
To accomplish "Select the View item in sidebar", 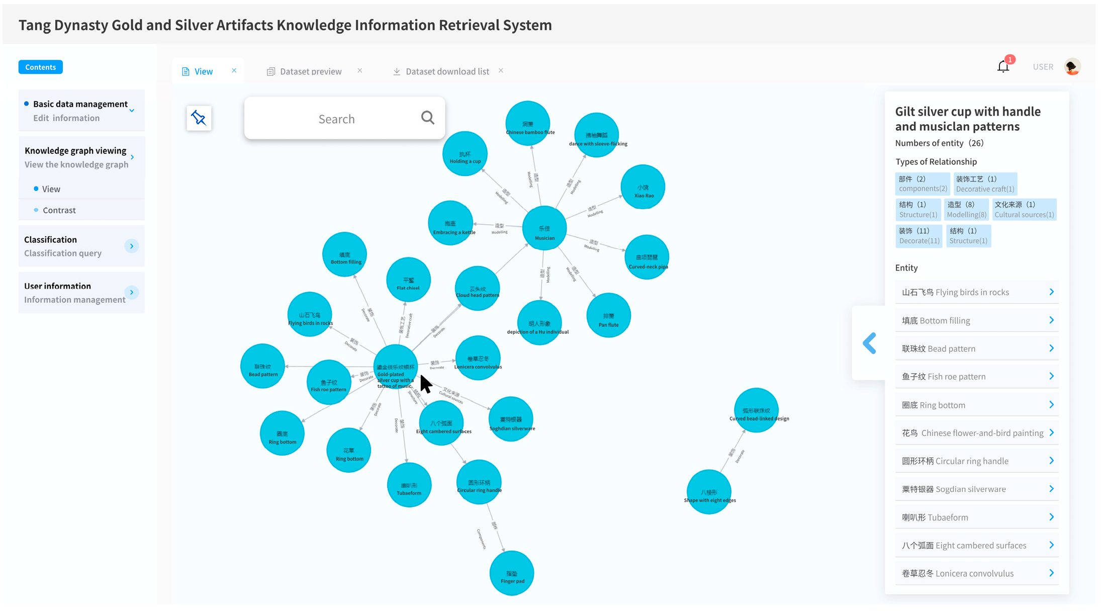I will point(51,189).
